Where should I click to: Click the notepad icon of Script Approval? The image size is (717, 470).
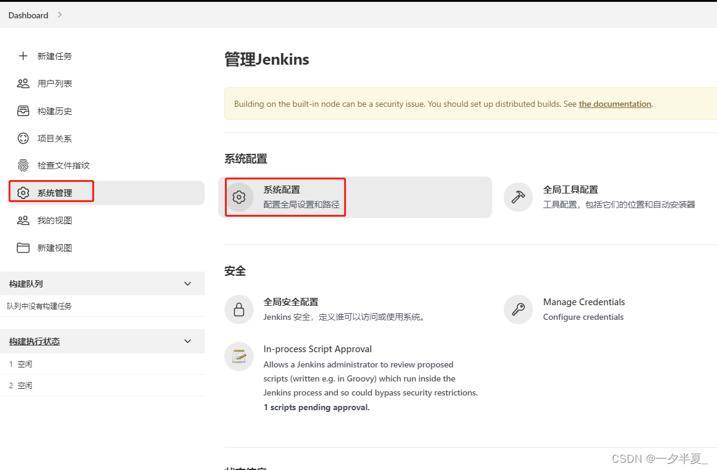coord(239,356)
